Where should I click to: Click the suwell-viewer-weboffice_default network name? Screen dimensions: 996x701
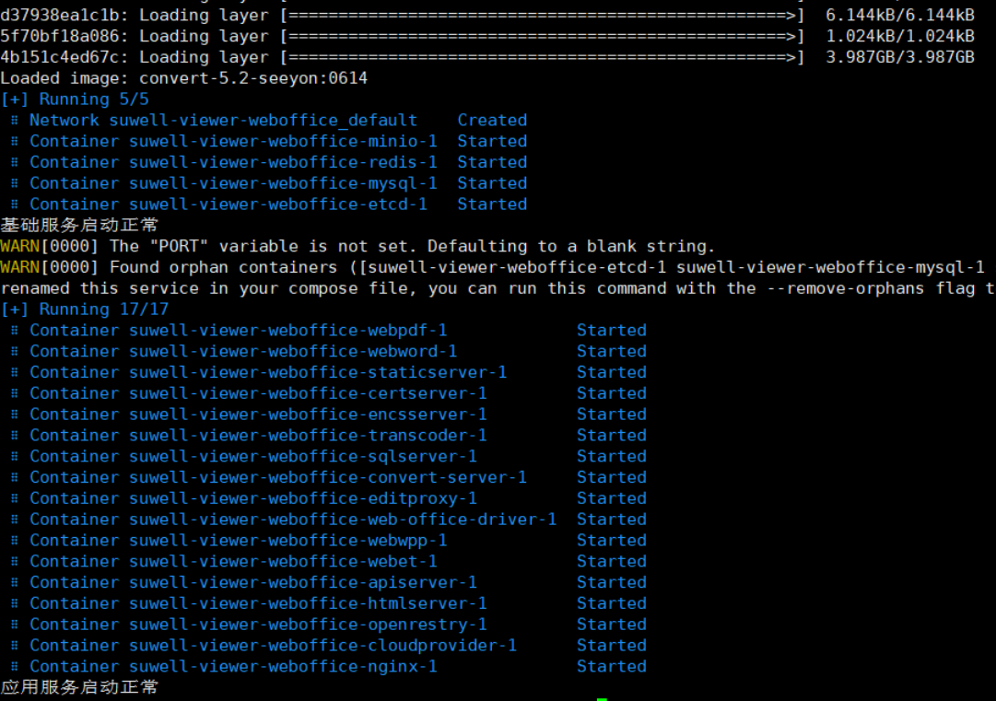263,121
